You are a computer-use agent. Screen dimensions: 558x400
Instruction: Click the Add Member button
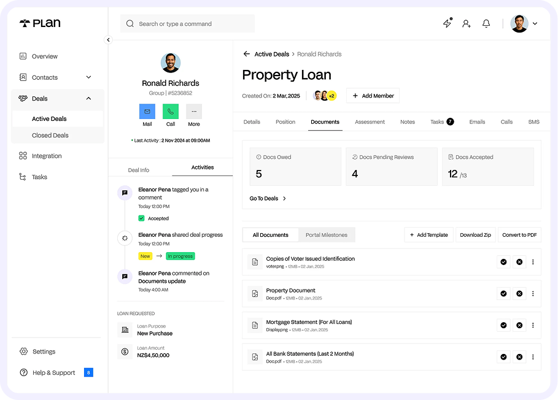point(373,96)
